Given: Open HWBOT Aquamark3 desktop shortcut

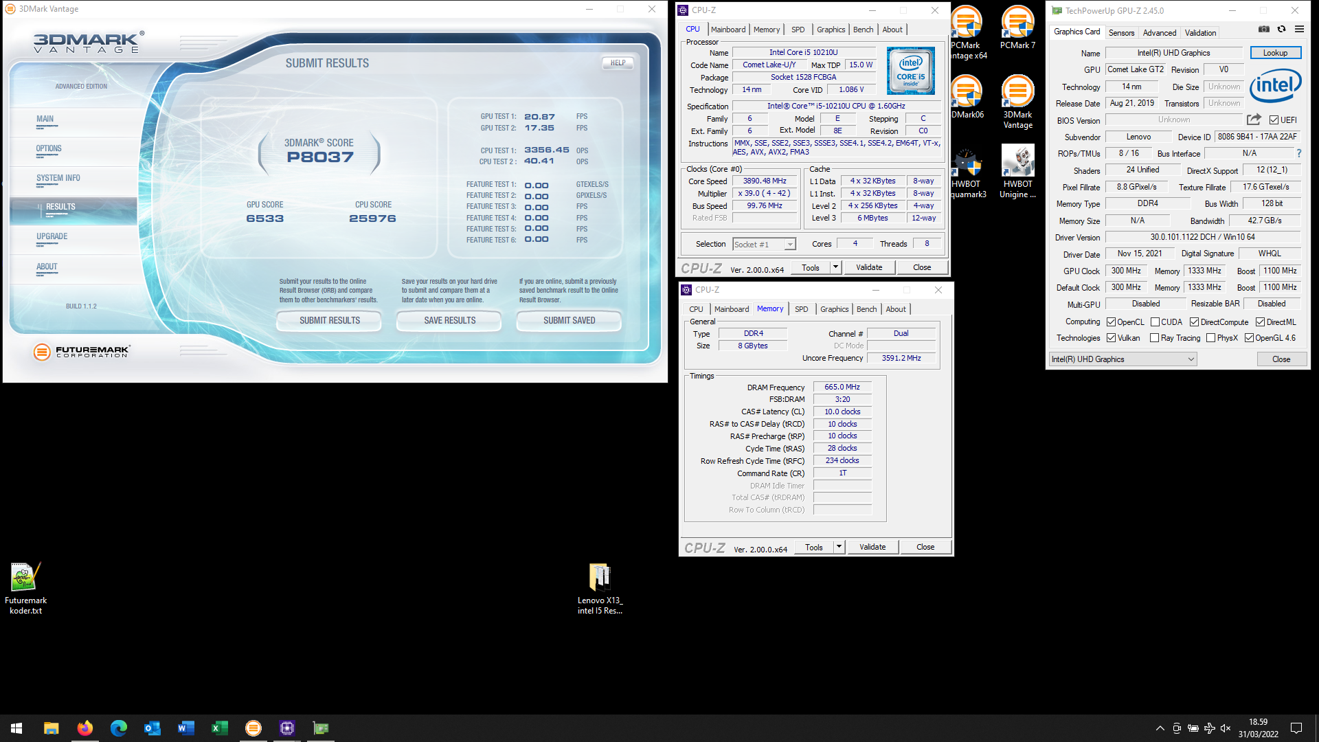Looking at the screenshot, I should tap(968, 172).
